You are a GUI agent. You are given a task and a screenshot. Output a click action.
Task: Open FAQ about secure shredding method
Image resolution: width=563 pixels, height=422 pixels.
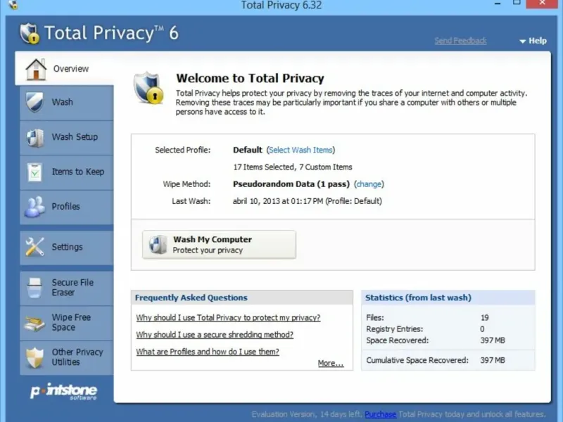click(x=215, y=335)
